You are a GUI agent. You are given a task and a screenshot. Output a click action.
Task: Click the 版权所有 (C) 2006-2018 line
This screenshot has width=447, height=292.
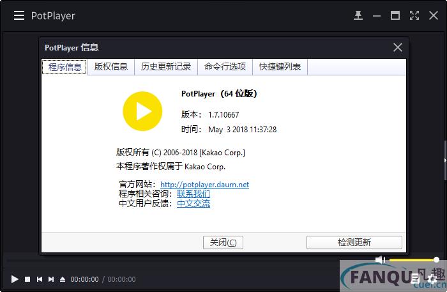tap(181, 153)
